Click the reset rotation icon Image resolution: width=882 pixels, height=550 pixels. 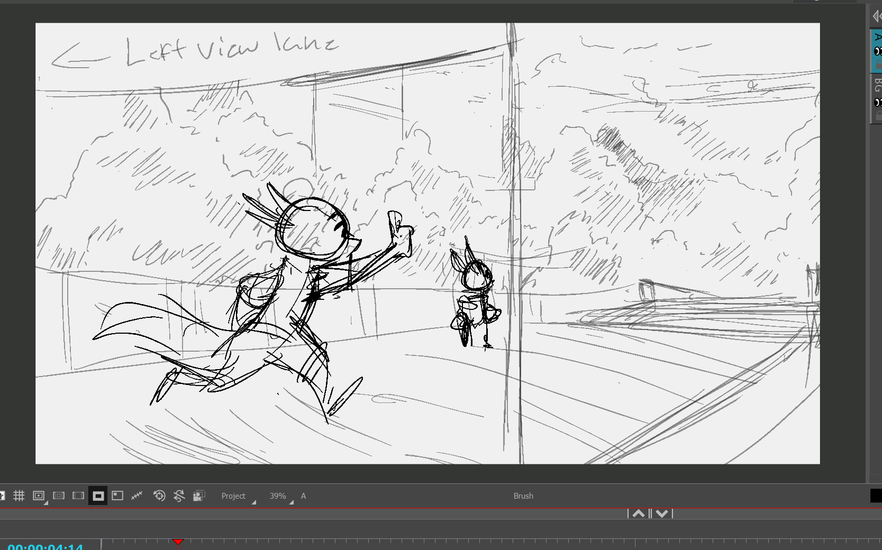point(179,496)
